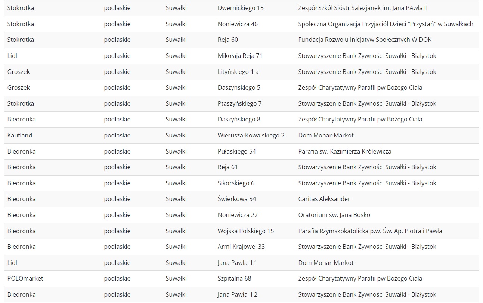Click podlaskie in the Kaufland row
Viewport: 483px width, 303px height.
(x=117, y=135)
